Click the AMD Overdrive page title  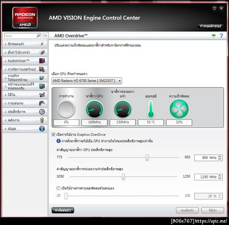(x=71, y=36)
